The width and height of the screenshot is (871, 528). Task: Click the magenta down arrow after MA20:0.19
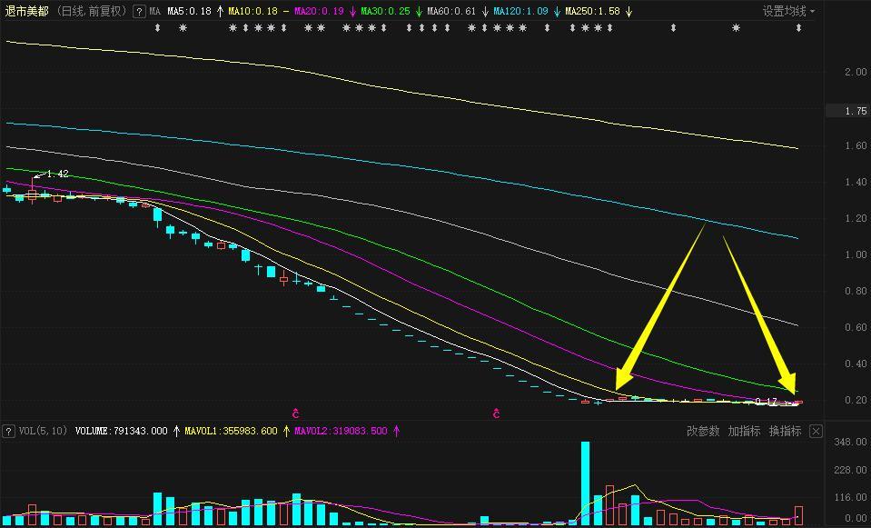pyautogui.click(x=352, y=11)
